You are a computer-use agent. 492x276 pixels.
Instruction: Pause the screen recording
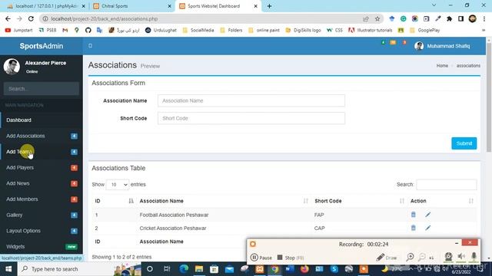pyautogui.click(x=261, y=258)
